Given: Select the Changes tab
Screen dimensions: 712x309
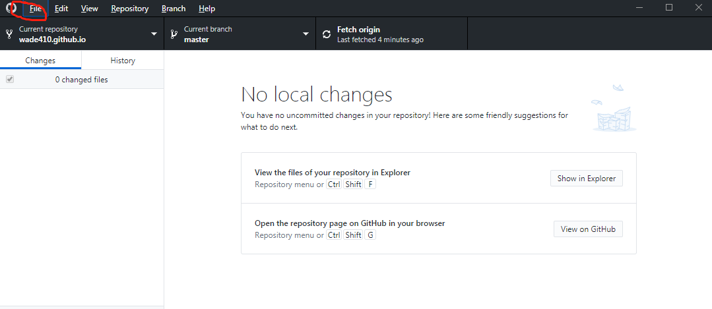Looking at the screenshot, I should (40, 61).
